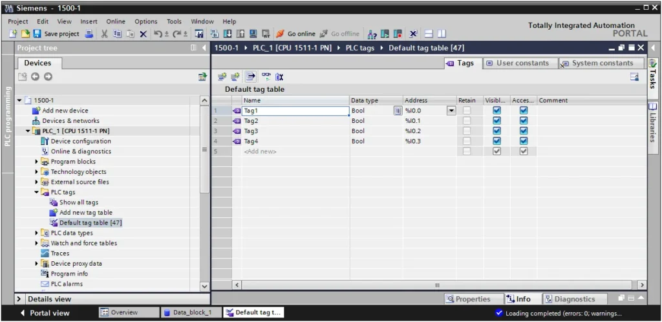
Task: Click the Split editor space horizontally icon
Action: pyautogui.click(x=429, y=34)
